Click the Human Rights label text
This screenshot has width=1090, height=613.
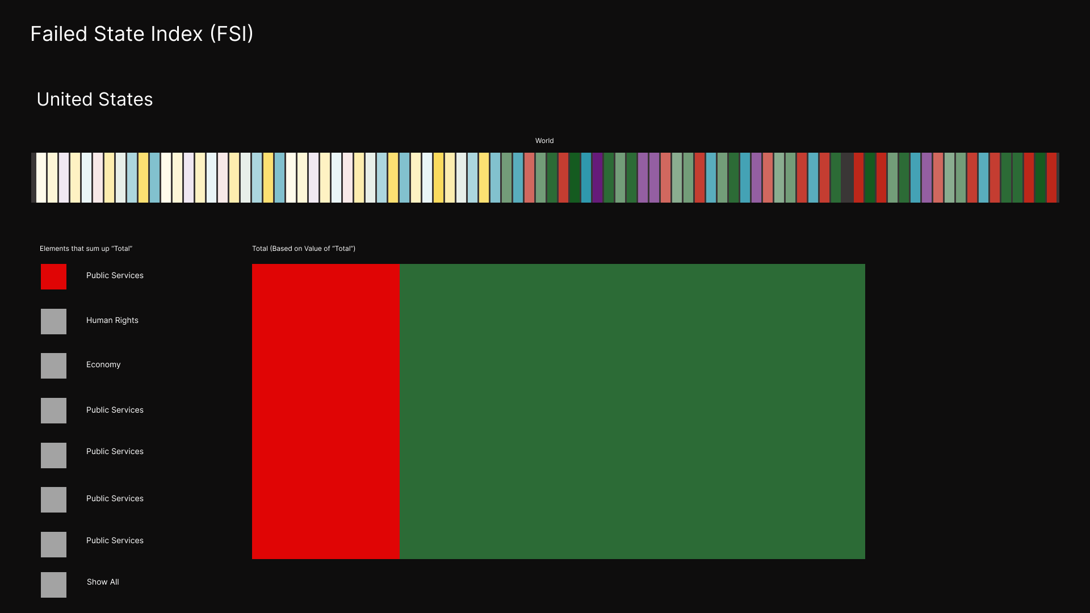pyautogui.click(x=112, y=320)
